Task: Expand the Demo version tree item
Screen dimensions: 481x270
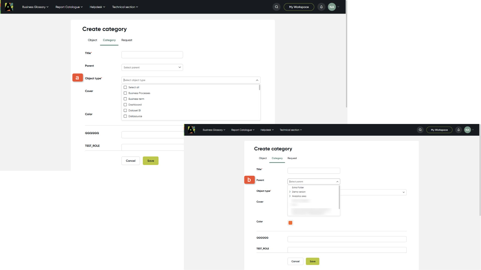Action: (x=290, y=192)
